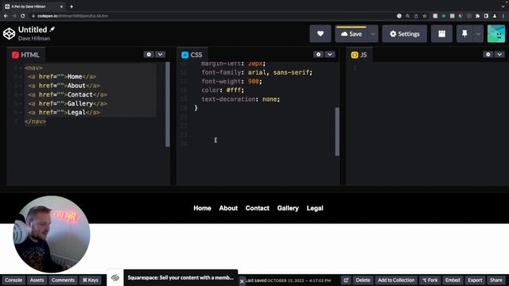The width and height of the screenshot is (509, 286).
Task: Open the Squarespace ad text
Action: point(181,277)
